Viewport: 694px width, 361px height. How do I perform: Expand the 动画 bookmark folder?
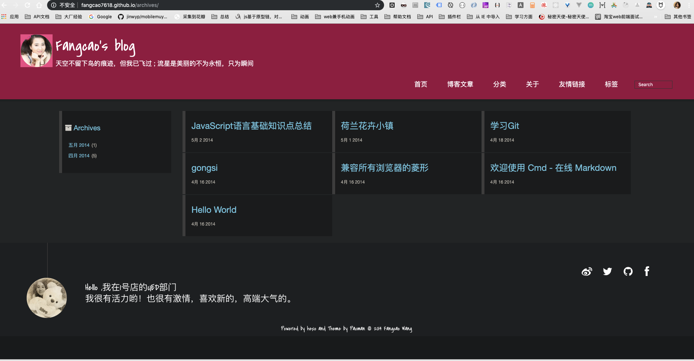300,17
